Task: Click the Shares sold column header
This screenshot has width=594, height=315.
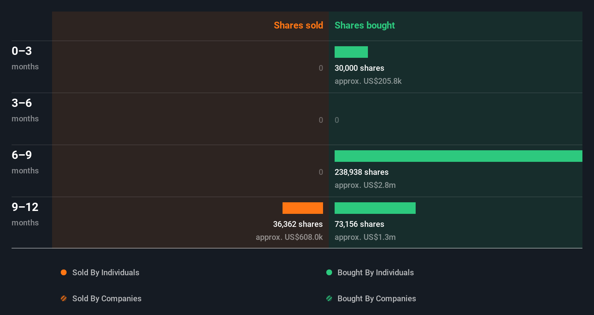Action: [298, 25]
